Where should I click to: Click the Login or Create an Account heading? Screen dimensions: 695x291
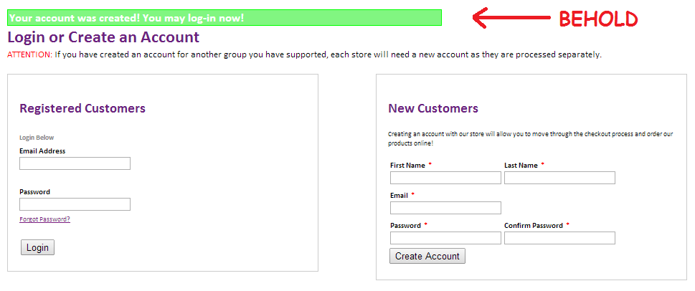(x=103, y=37)
